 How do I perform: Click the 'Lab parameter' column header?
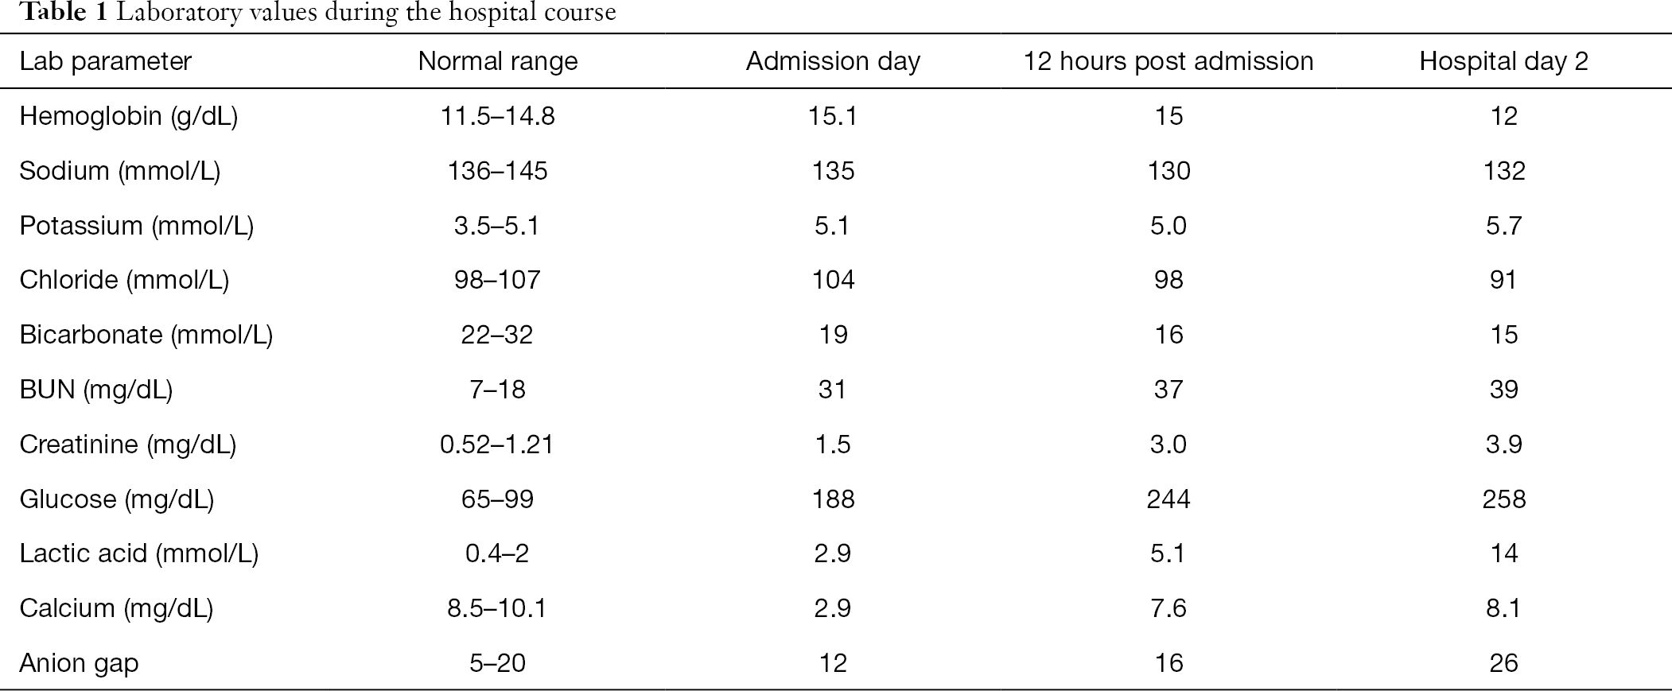(x=105, y=61)
